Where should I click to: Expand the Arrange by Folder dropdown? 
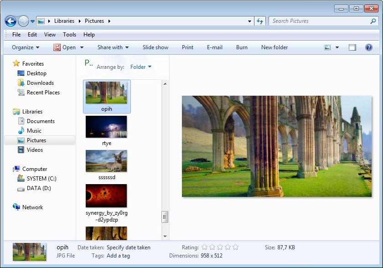click(x=140, y=67)
